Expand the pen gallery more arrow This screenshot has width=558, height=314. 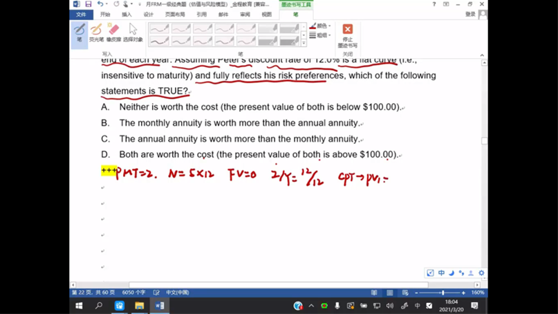coord(304,43)
